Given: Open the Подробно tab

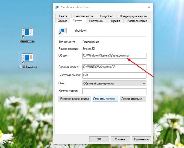Looking at the screenshot, I should (107, 16).
